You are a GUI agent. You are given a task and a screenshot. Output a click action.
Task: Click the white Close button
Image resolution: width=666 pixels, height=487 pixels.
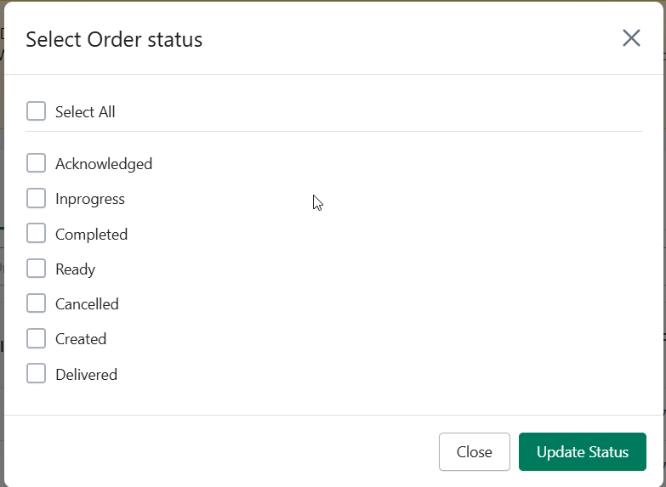point(475,452)
